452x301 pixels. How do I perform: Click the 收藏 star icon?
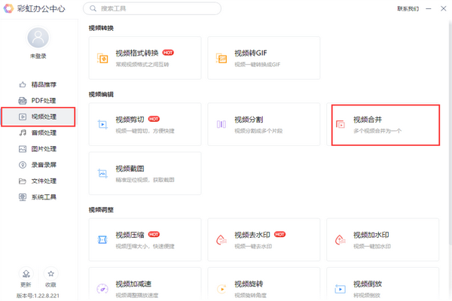click(51, 274)
